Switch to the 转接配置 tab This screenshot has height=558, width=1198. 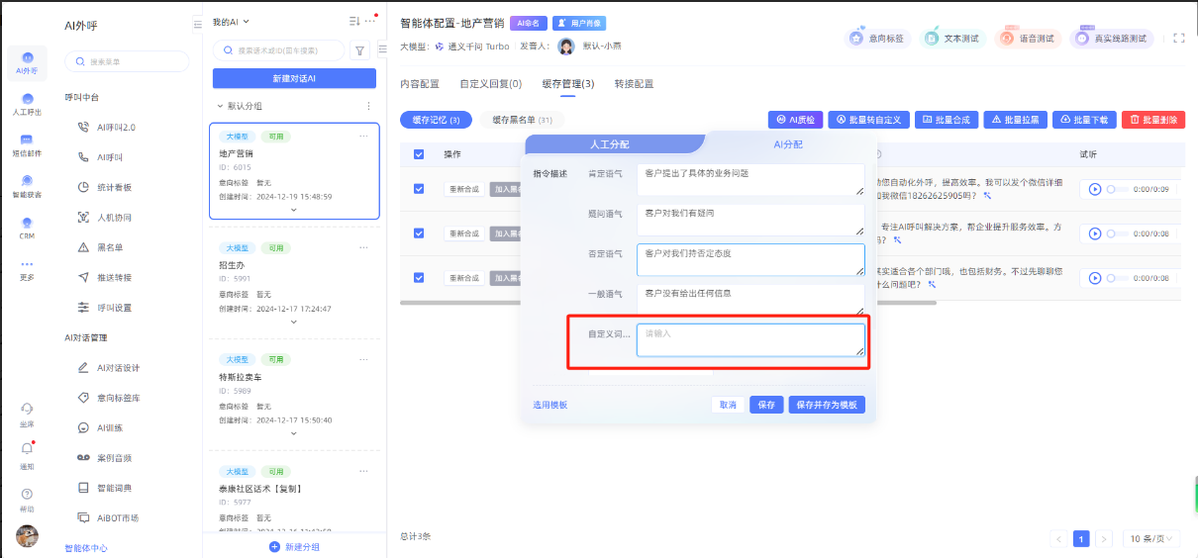point(634,84)
